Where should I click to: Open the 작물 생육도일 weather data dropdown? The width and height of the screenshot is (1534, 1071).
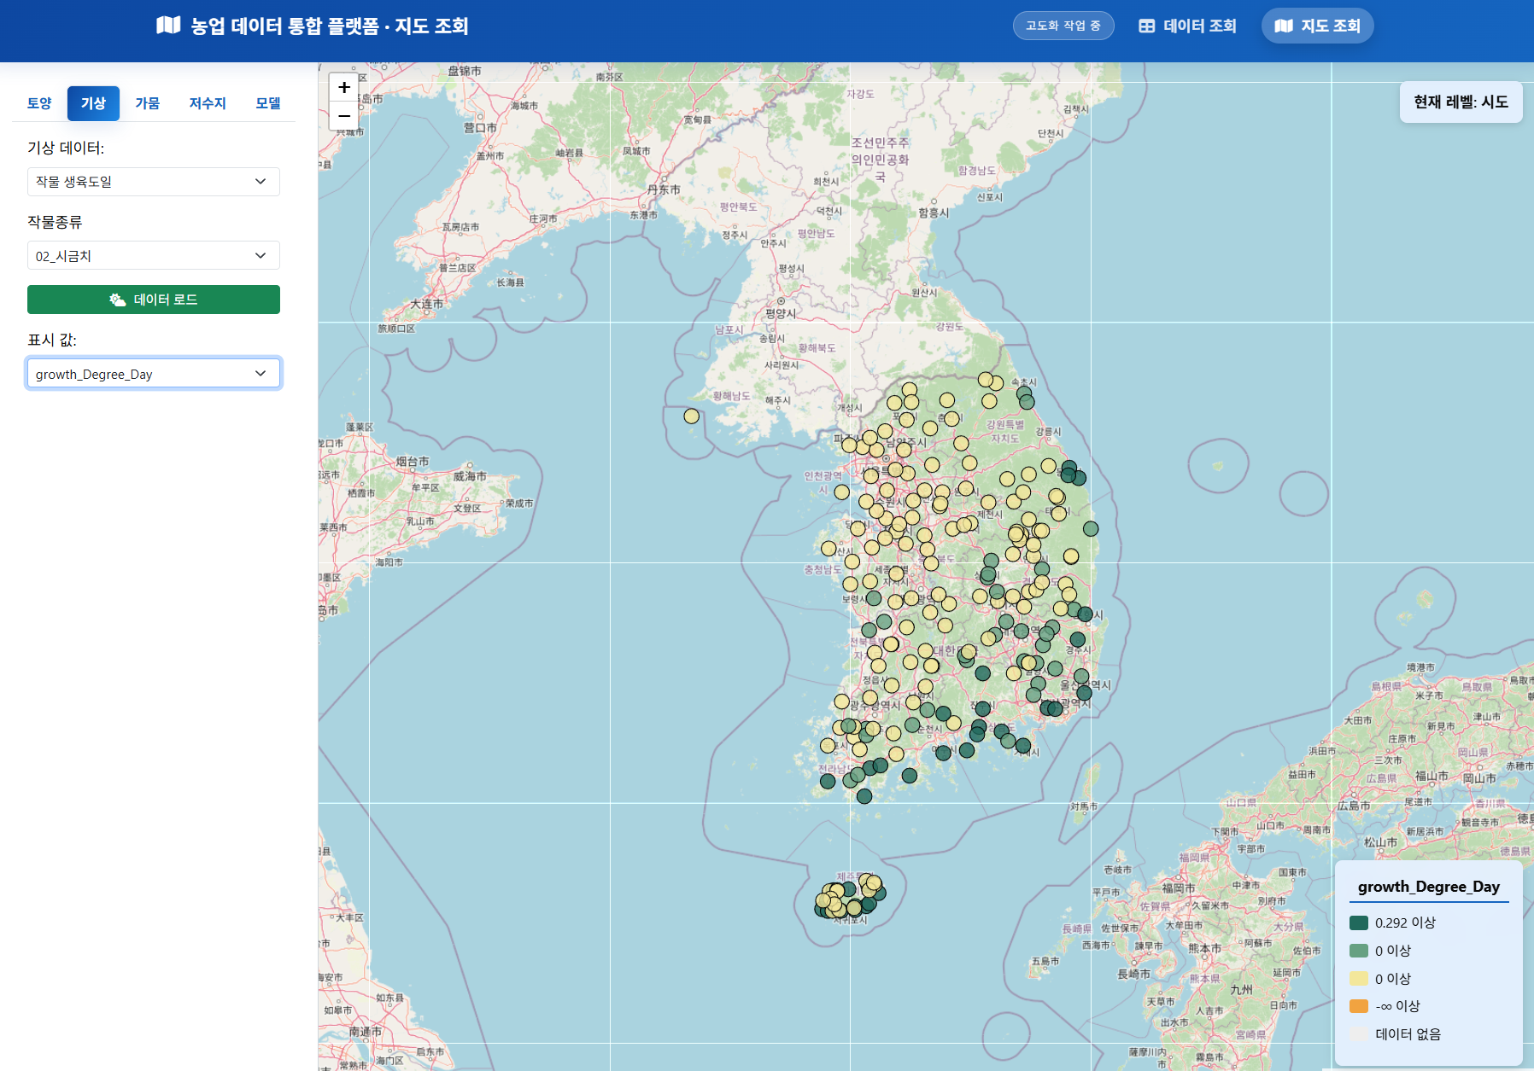(153, 181)
